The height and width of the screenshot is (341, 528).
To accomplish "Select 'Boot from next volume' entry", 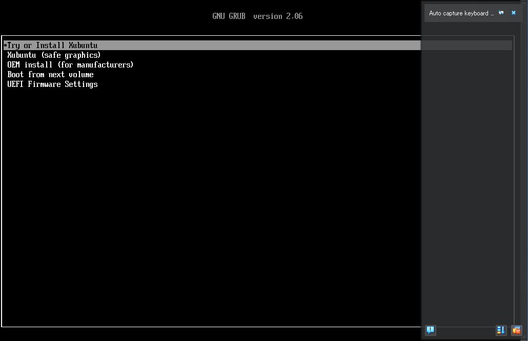I will point(51,75).
